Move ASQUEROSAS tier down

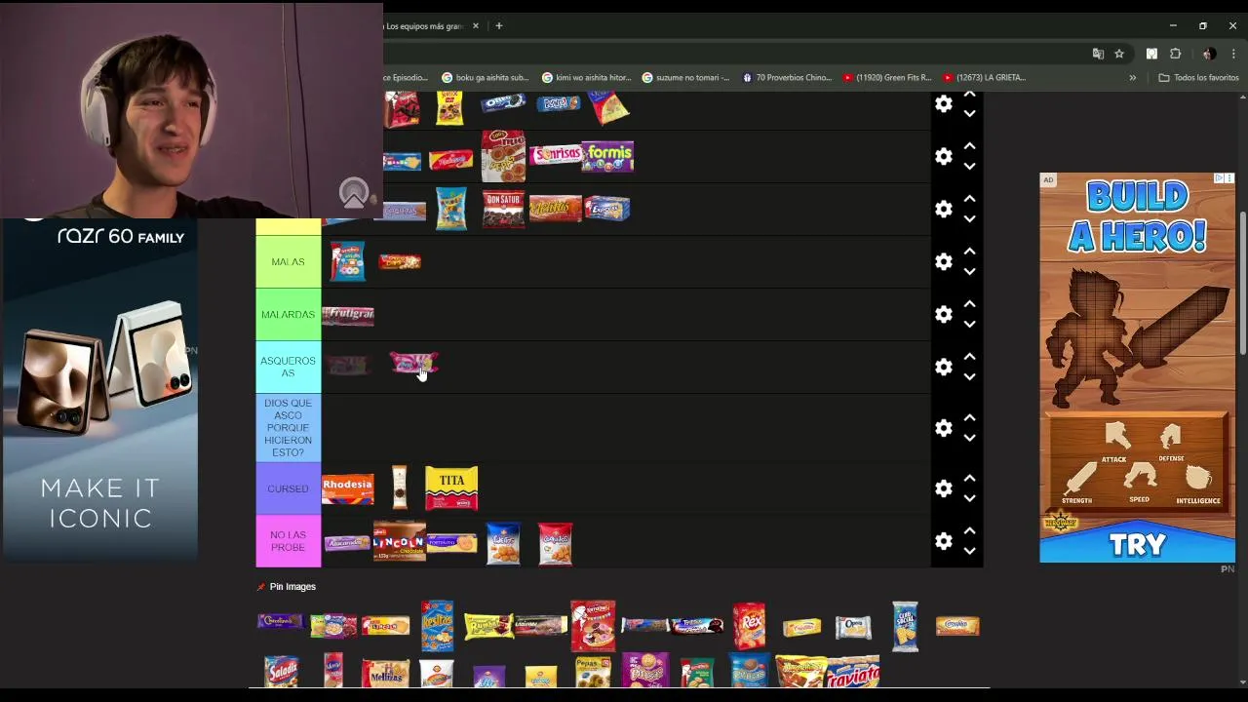tap(969, 376)
